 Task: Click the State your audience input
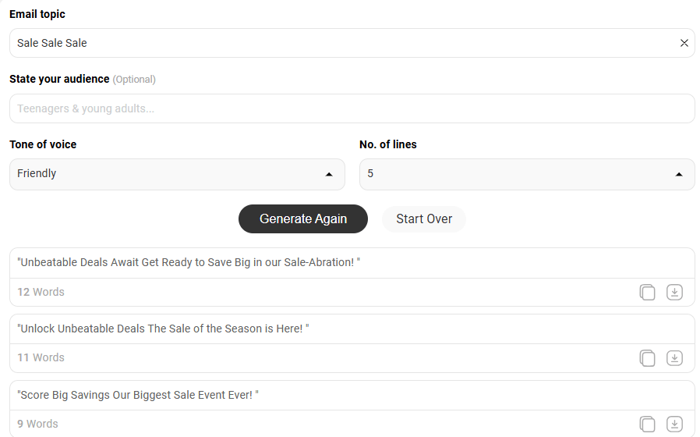(352, 108)
